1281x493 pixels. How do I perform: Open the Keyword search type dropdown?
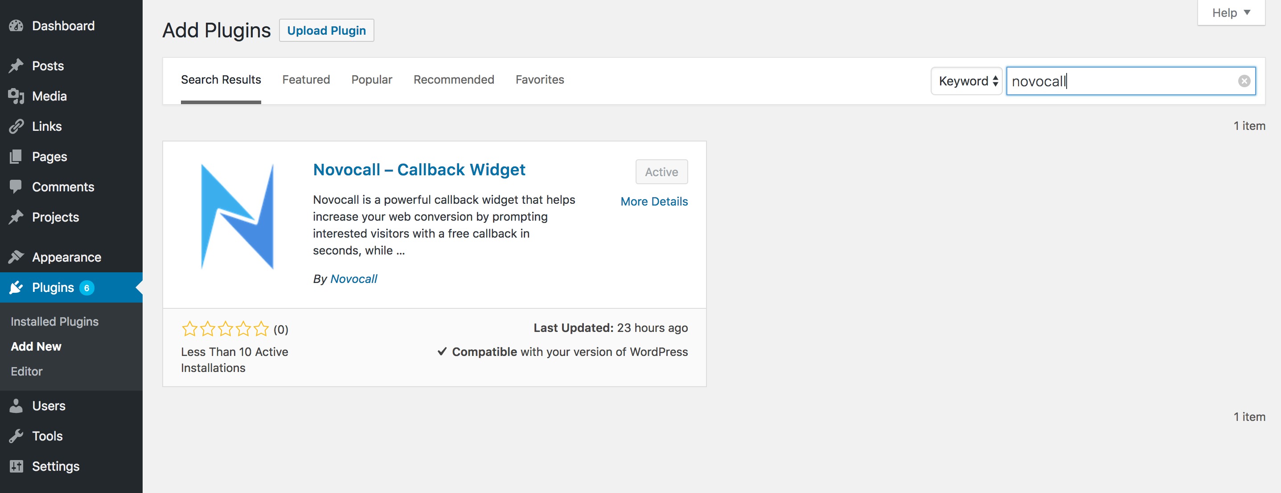coord(966,81)
